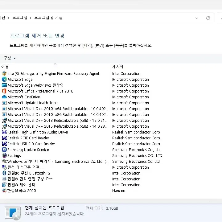Select Realtek USB 2.0 Card Reader entry
Screen dimensions: 222x222
point(31,144)
